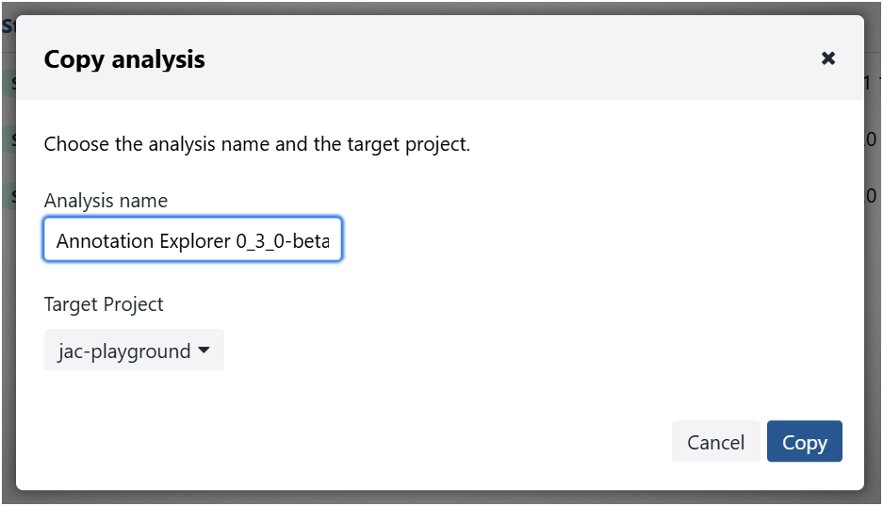Place cursor on word Explorer in name field
Image resolution: width=883 pixels, height=506 pixels.
[186, 241]
